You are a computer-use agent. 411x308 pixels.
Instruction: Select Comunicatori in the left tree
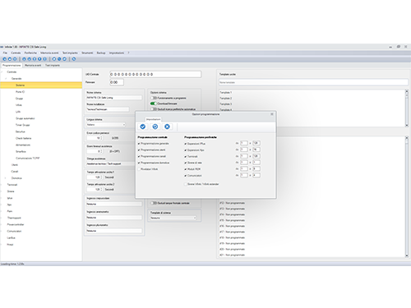point(14,231)
